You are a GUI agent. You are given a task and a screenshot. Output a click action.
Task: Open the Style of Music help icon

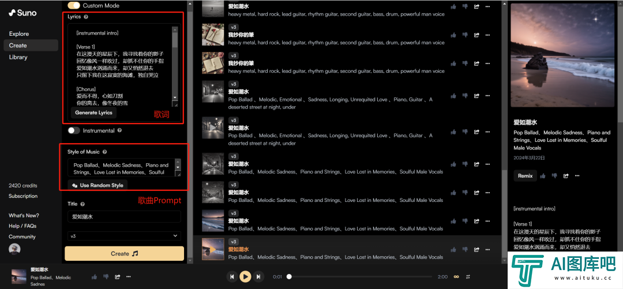(104, 152)
